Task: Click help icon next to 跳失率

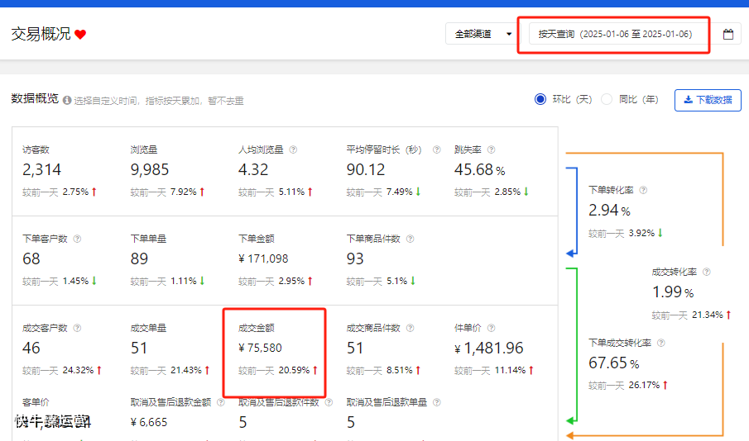Action: click(492, 150)
